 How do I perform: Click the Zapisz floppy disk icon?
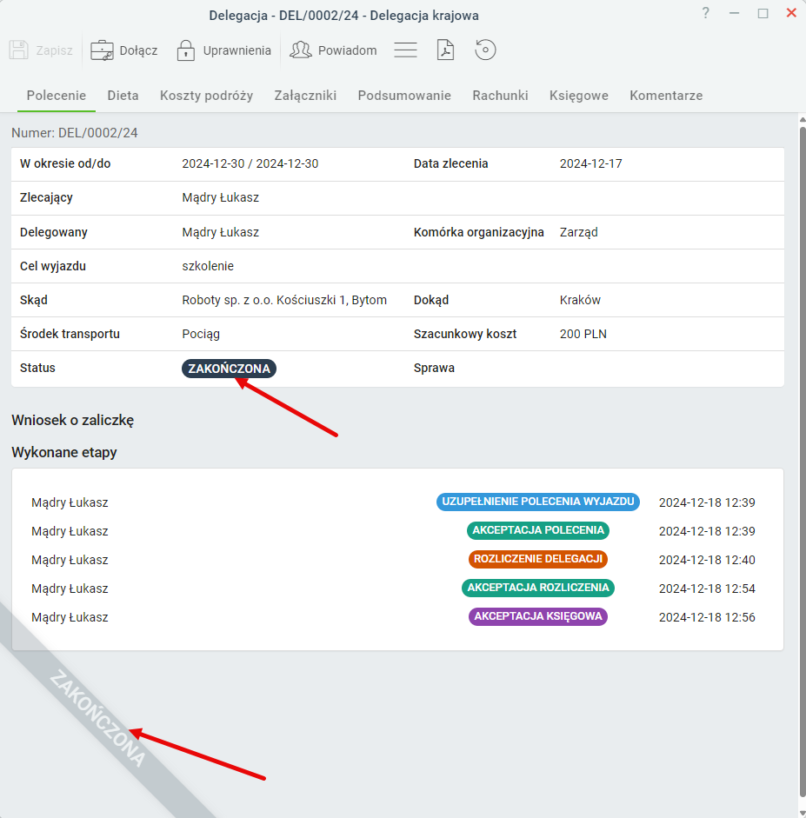pyautogui.click(x=19, y=50)
